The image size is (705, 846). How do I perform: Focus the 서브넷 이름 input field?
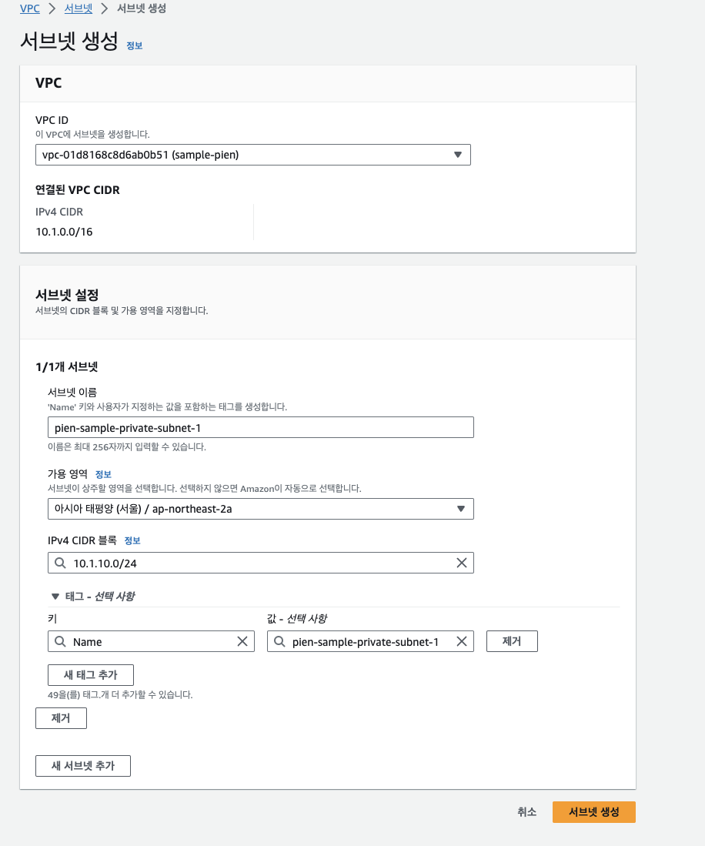(261, 427)
